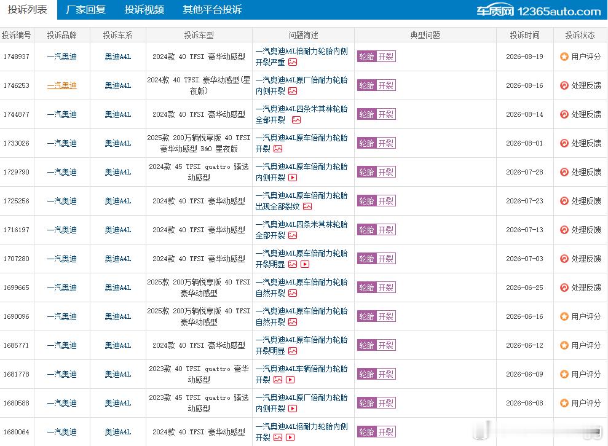Switch to the 厂家回复 tab
The image size is (608, 446).
(85, 9)
